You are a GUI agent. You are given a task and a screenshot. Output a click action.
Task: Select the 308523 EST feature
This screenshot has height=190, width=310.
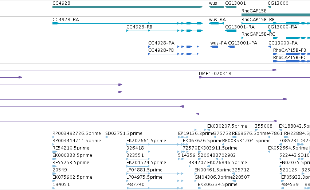280,144
